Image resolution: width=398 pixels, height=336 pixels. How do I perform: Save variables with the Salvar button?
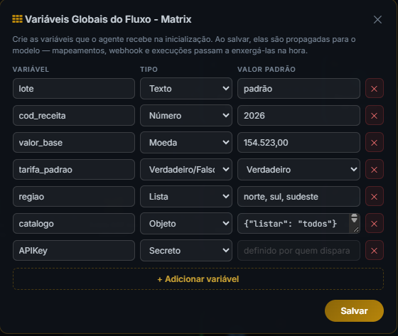point(354,311)
